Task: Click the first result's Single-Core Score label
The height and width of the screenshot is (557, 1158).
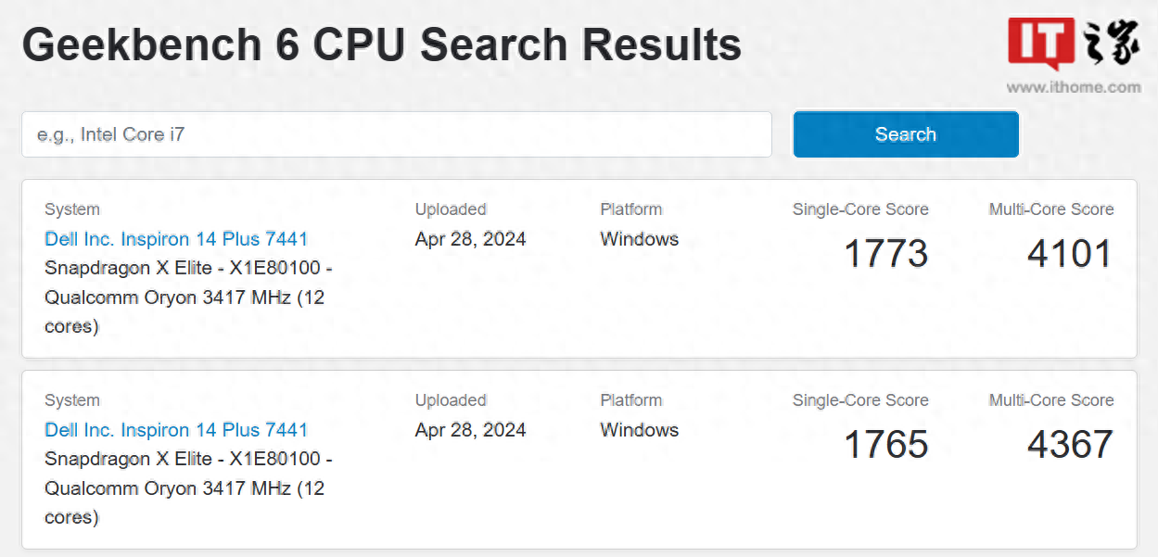Action: pyautogui.click(x=860, y=209)
